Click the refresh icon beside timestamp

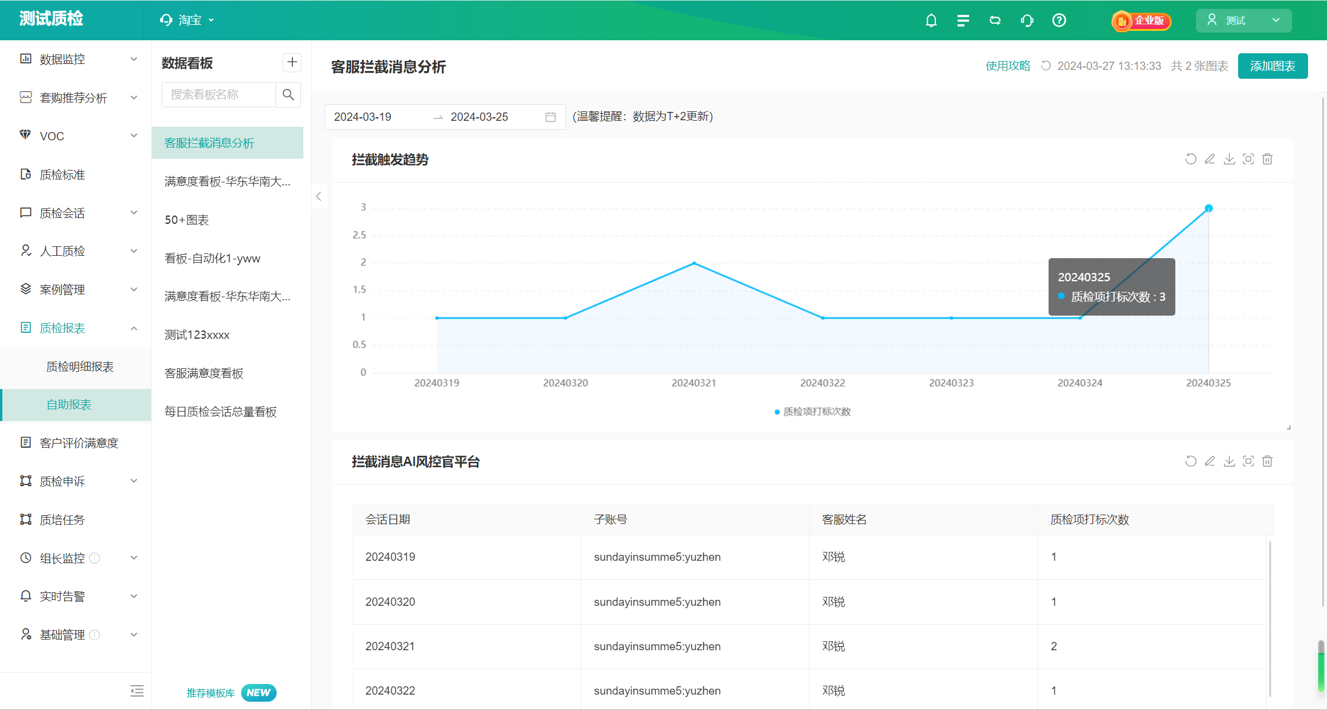click(x=1046, y=66)
